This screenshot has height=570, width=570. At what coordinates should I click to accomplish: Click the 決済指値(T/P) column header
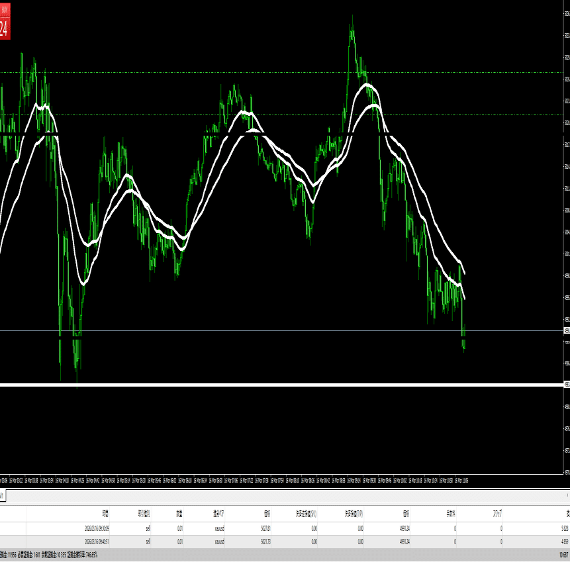click(x=354, y=514)
